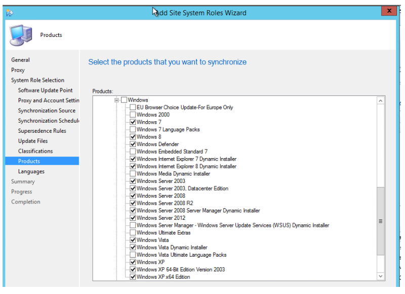Image resolution: width=405 pixels, height=294 pixels.
Task: Enable EU Browser Choice Update synchronization
Action: pyautogui.click(x=133, y=107)
